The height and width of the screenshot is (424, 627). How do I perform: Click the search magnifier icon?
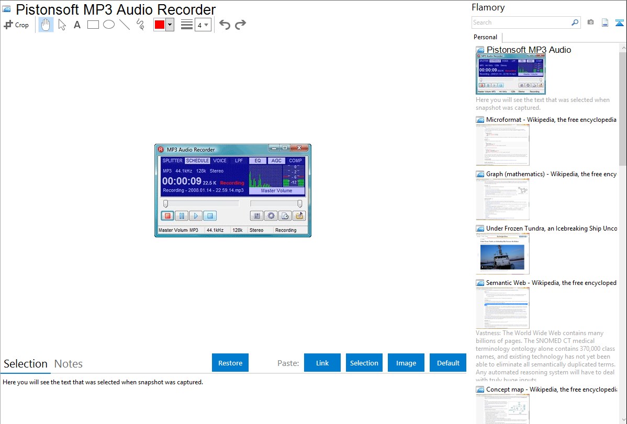(575, 22)
